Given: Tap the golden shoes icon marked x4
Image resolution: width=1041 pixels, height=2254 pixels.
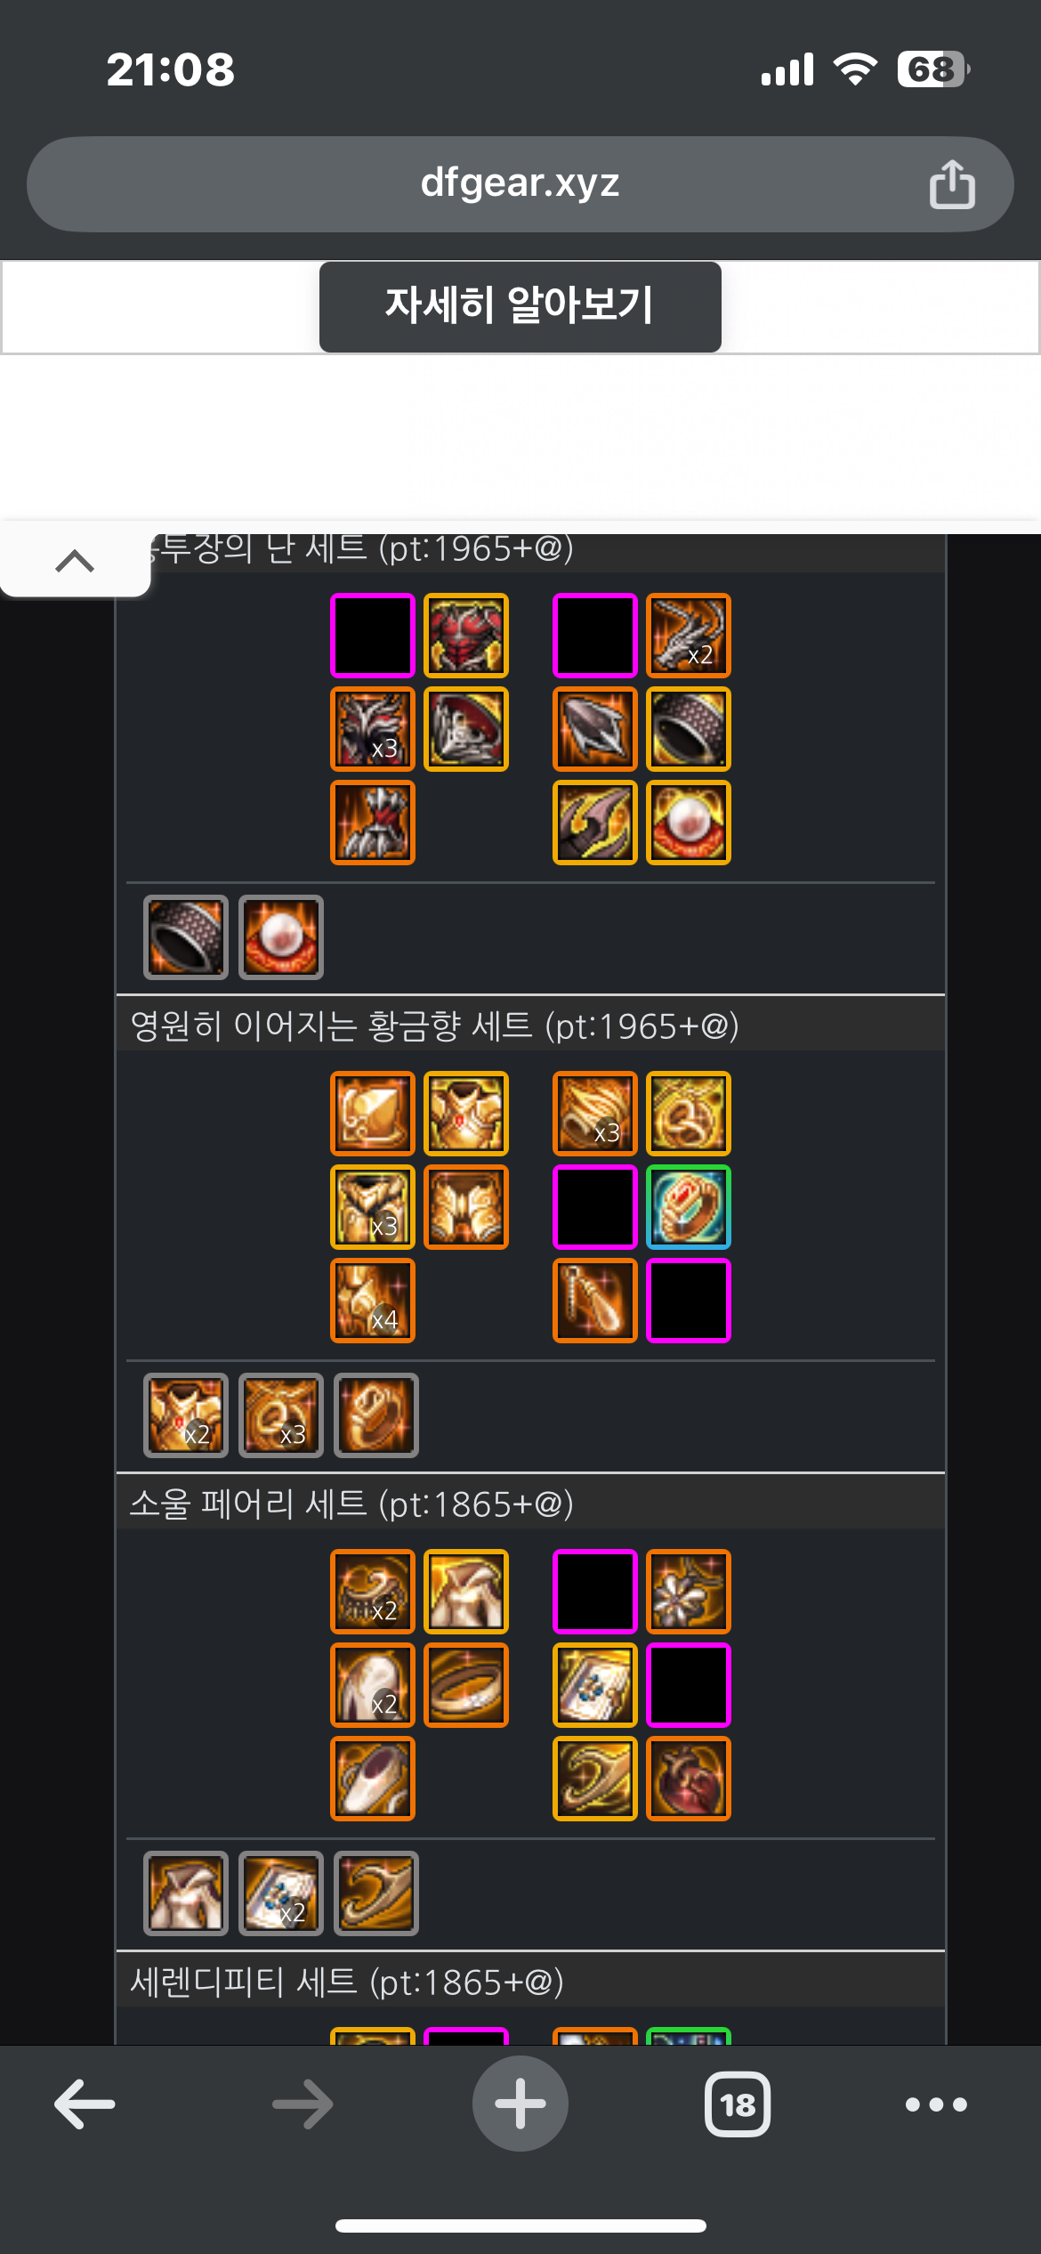Looking at the screenshot, I should (x=373, y=1301).
